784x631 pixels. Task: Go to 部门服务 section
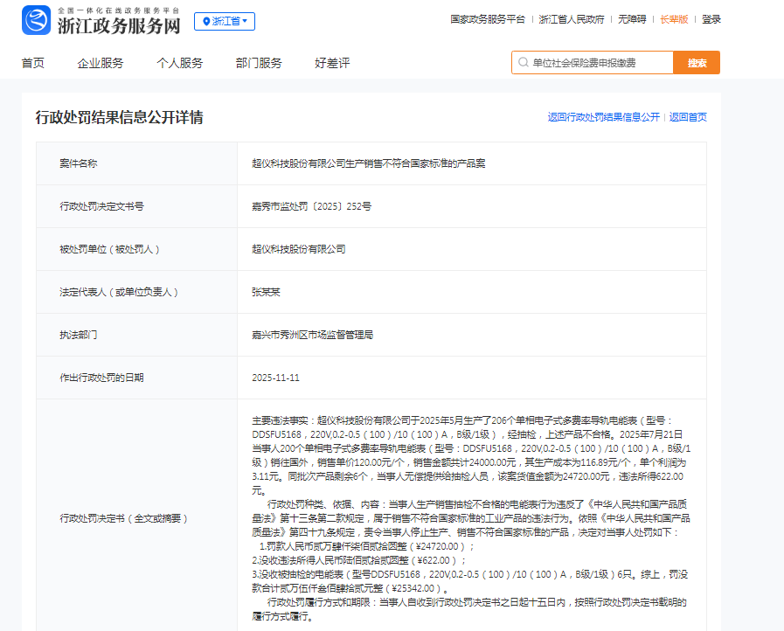pyautogui.click(x=259, y=63)
